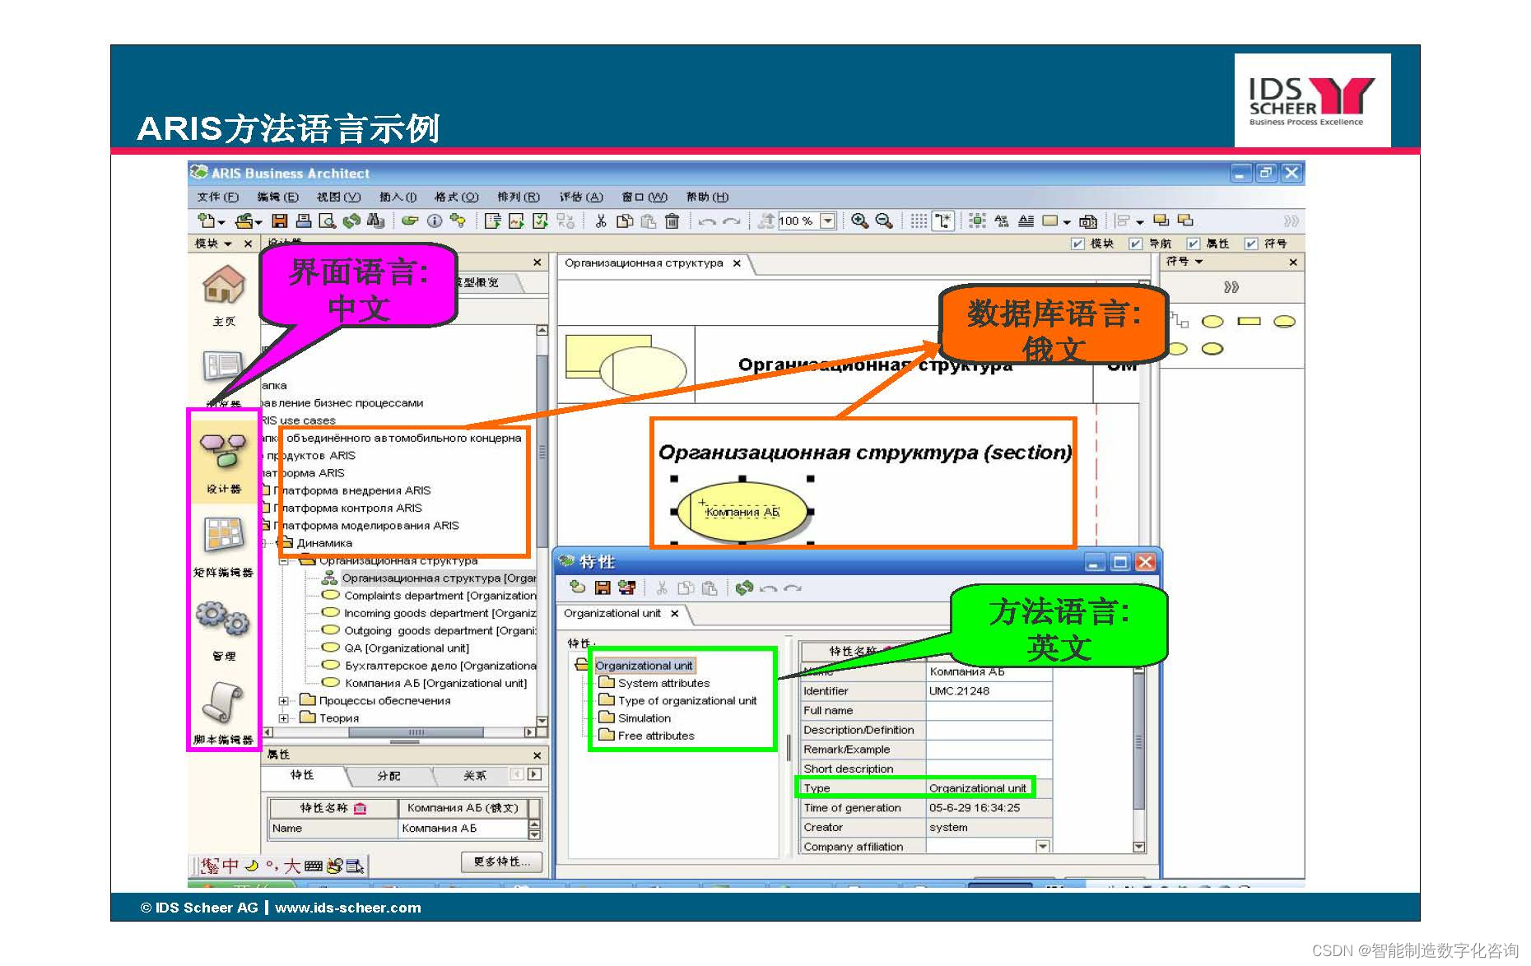Screen dimensions: 1531x966
Task: Toggle the 导航 checkbox
Action: [x=1135, y=244]
